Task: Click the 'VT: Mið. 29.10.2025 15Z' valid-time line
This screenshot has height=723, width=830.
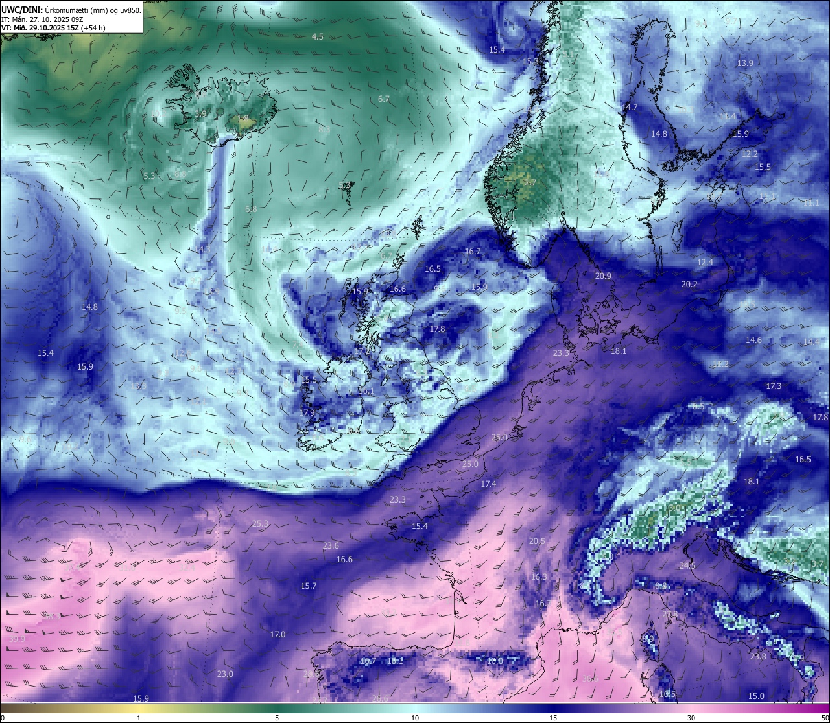Action: [40, 28]
